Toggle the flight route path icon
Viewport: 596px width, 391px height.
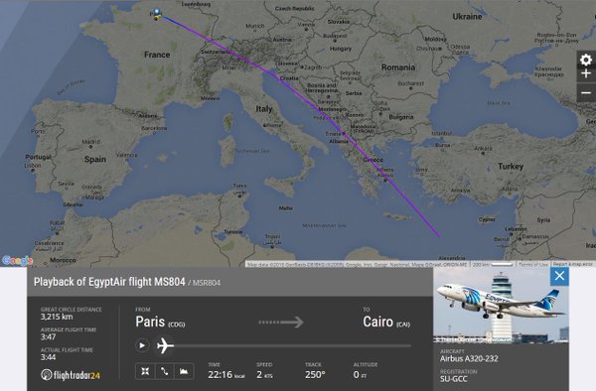point(165,371)
